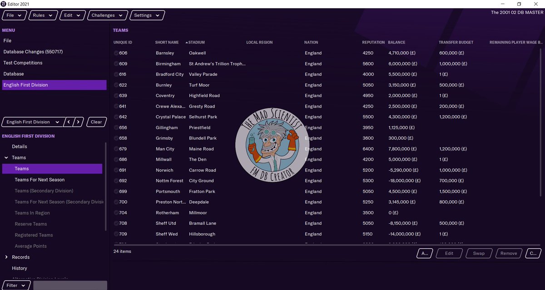Open the Filter dropdown at the bottom
The image size is (545, 290).
coord(16,285)
